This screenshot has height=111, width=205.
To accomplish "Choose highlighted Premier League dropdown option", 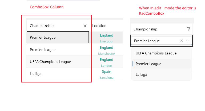I will 148,64.
